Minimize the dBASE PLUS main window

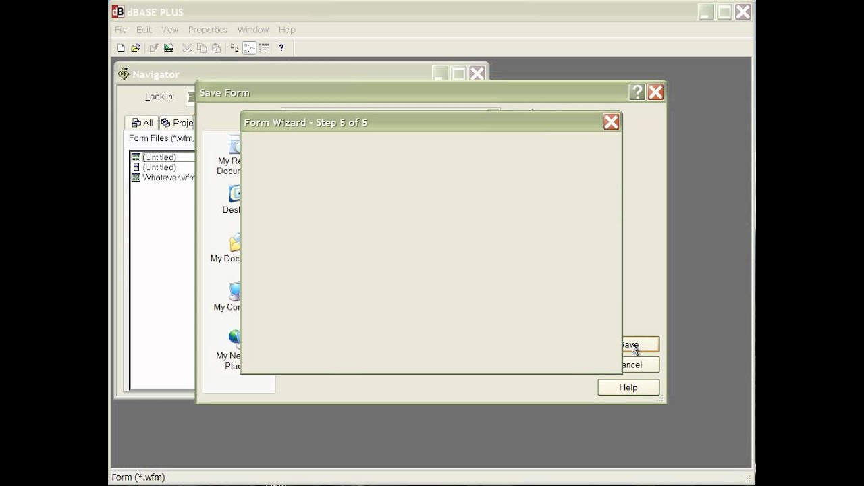pyautogui.click(x=706, y=11)
